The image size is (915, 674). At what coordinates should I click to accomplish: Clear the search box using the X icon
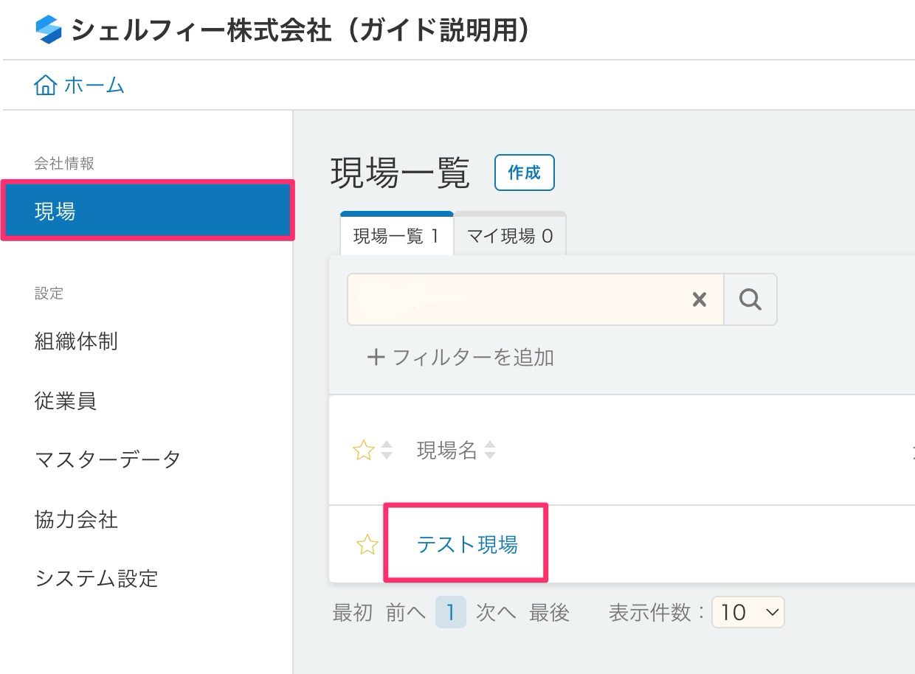698,299
